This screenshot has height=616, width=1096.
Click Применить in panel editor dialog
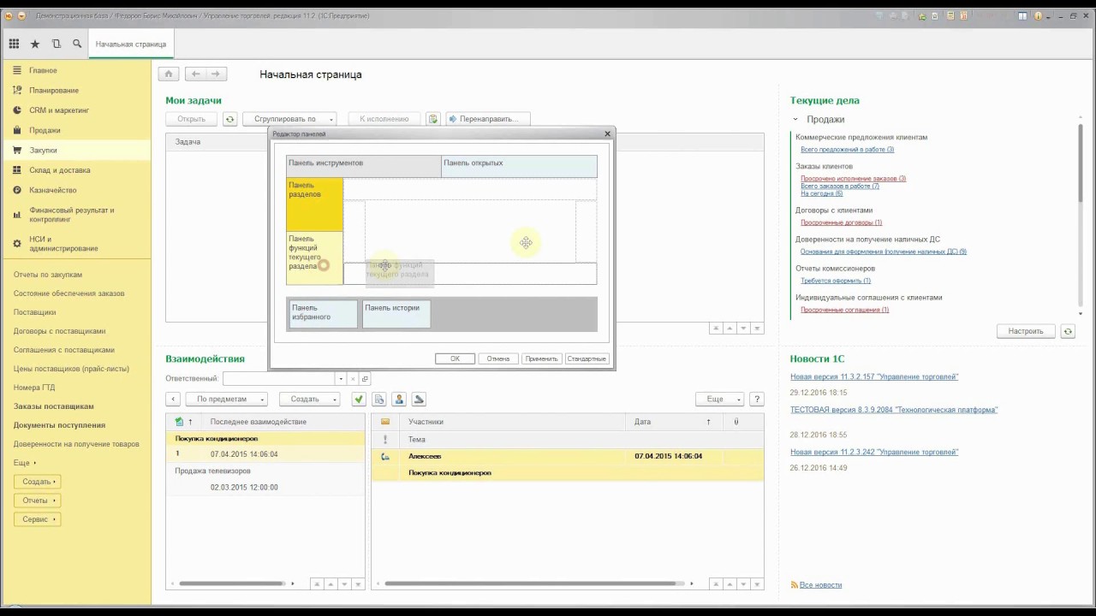(541, 358)
